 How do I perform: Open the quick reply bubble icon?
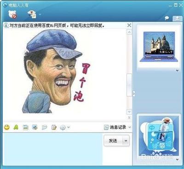[44, 127]
